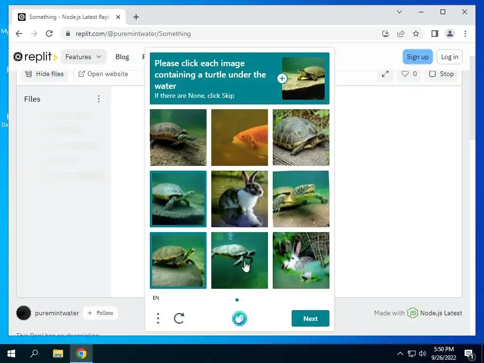Click Node.js Latest label
The width and height of the screenshot is (484, 363).
[x=441, y=313]
